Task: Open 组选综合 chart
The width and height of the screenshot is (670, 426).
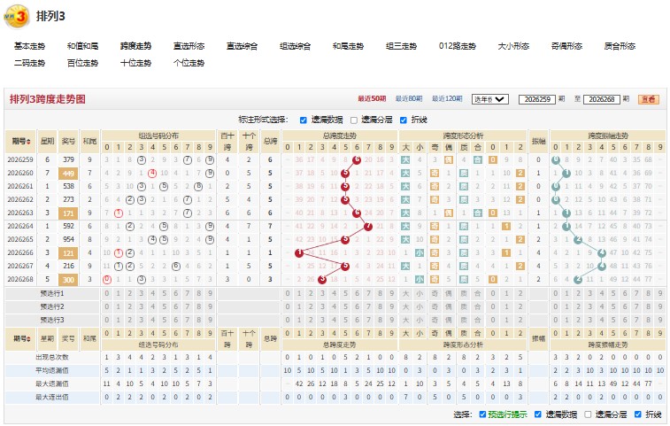Action: (295, 46)
